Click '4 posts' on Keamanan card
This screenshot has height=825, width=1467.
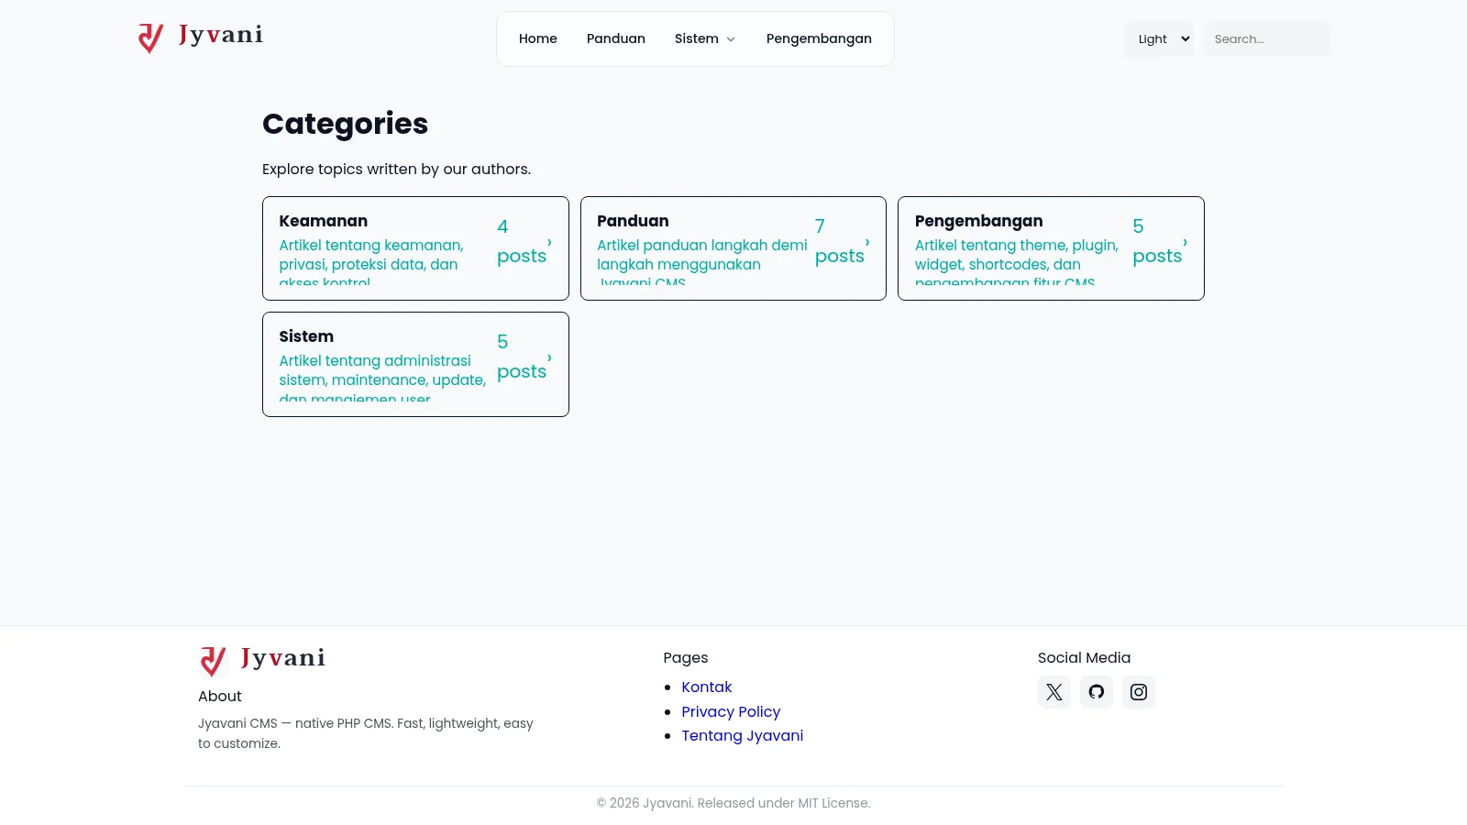point(522,241)
